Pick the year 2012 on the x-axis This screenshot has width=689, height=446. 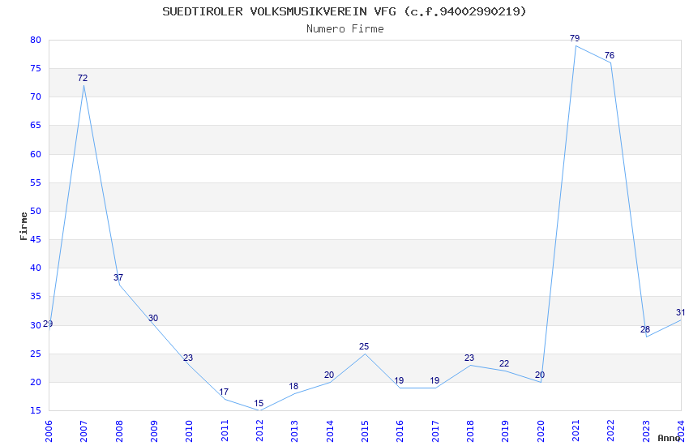coord(259,431)
